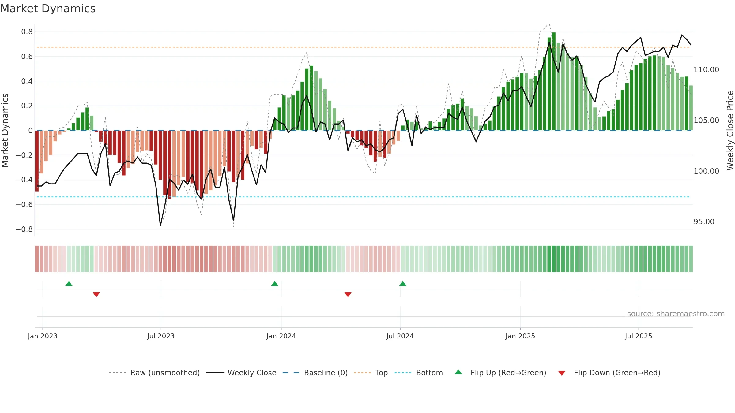Click the red Flip Down triangle icon in legend
Screen dimensions: 735x413
pos(562,373)
